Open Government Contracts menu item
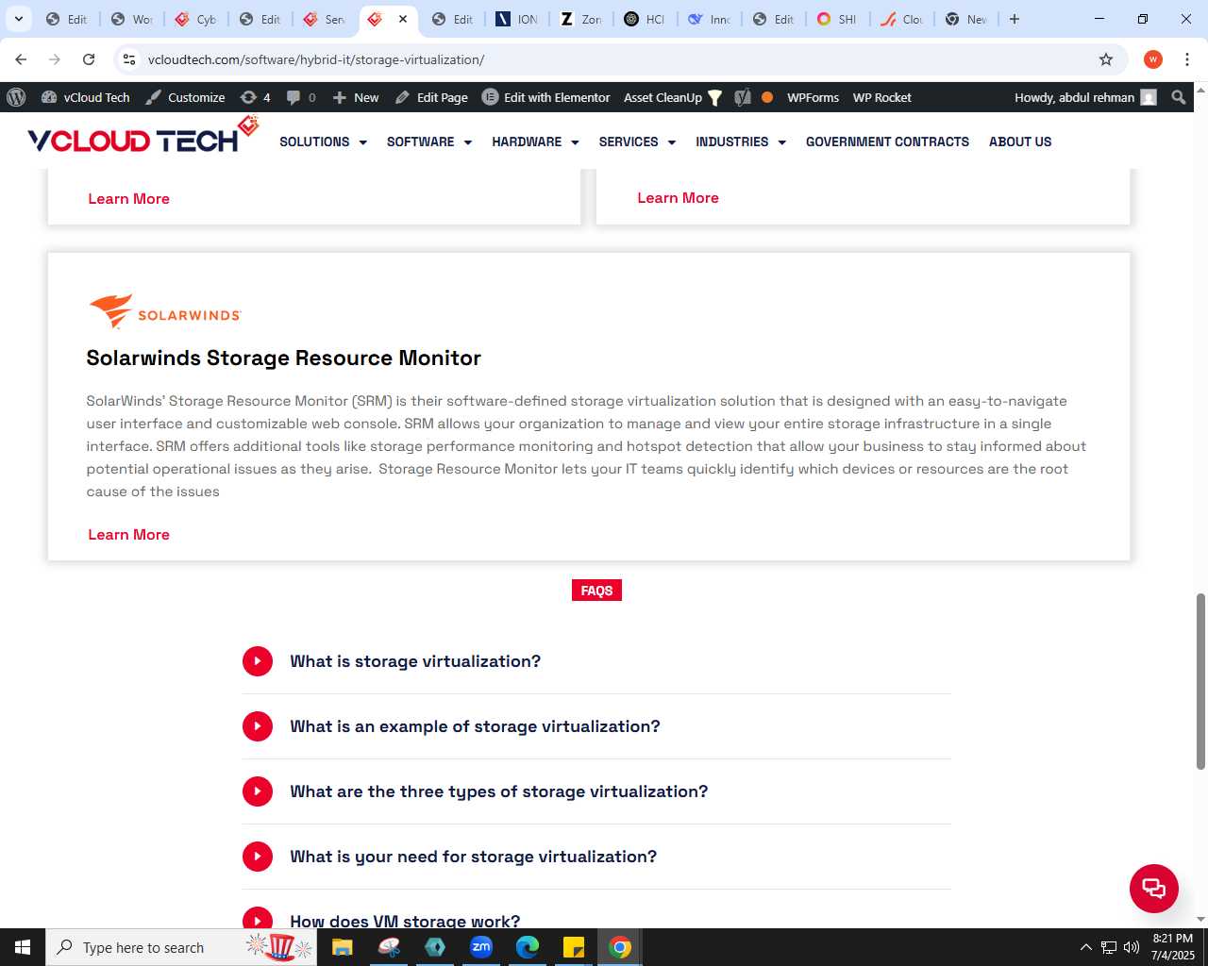Viewport: 1208px width, 966px height. [x=887, y=142]
